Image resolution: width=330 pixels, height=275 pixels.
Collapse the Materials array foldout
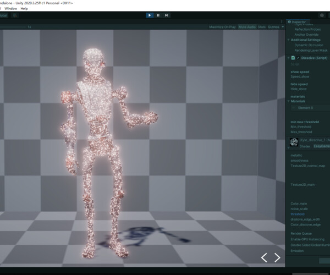[x=289, y=101]
